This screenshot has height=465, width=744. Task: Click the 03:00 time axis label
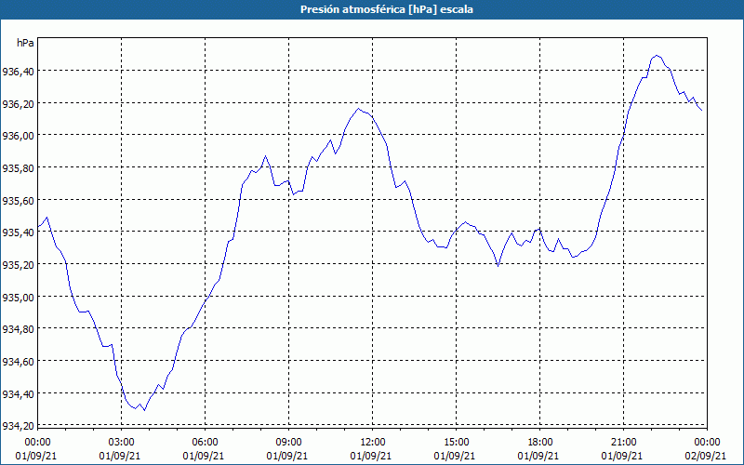click(121, 443)
